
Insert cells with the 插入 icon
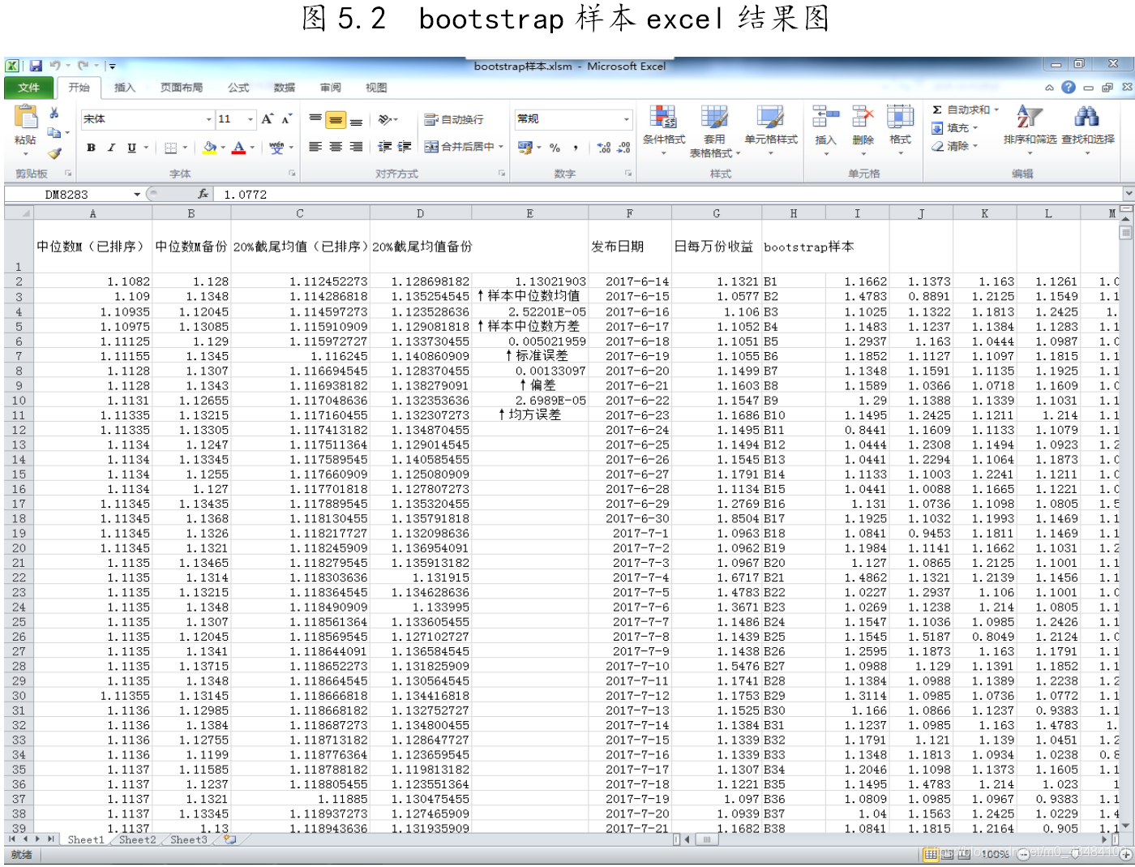coord(825,130)
